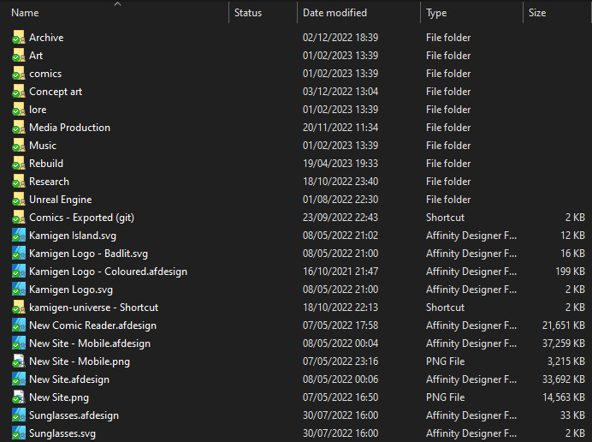
Task: Select the Concept art folder name
Action: pos(56,92)
